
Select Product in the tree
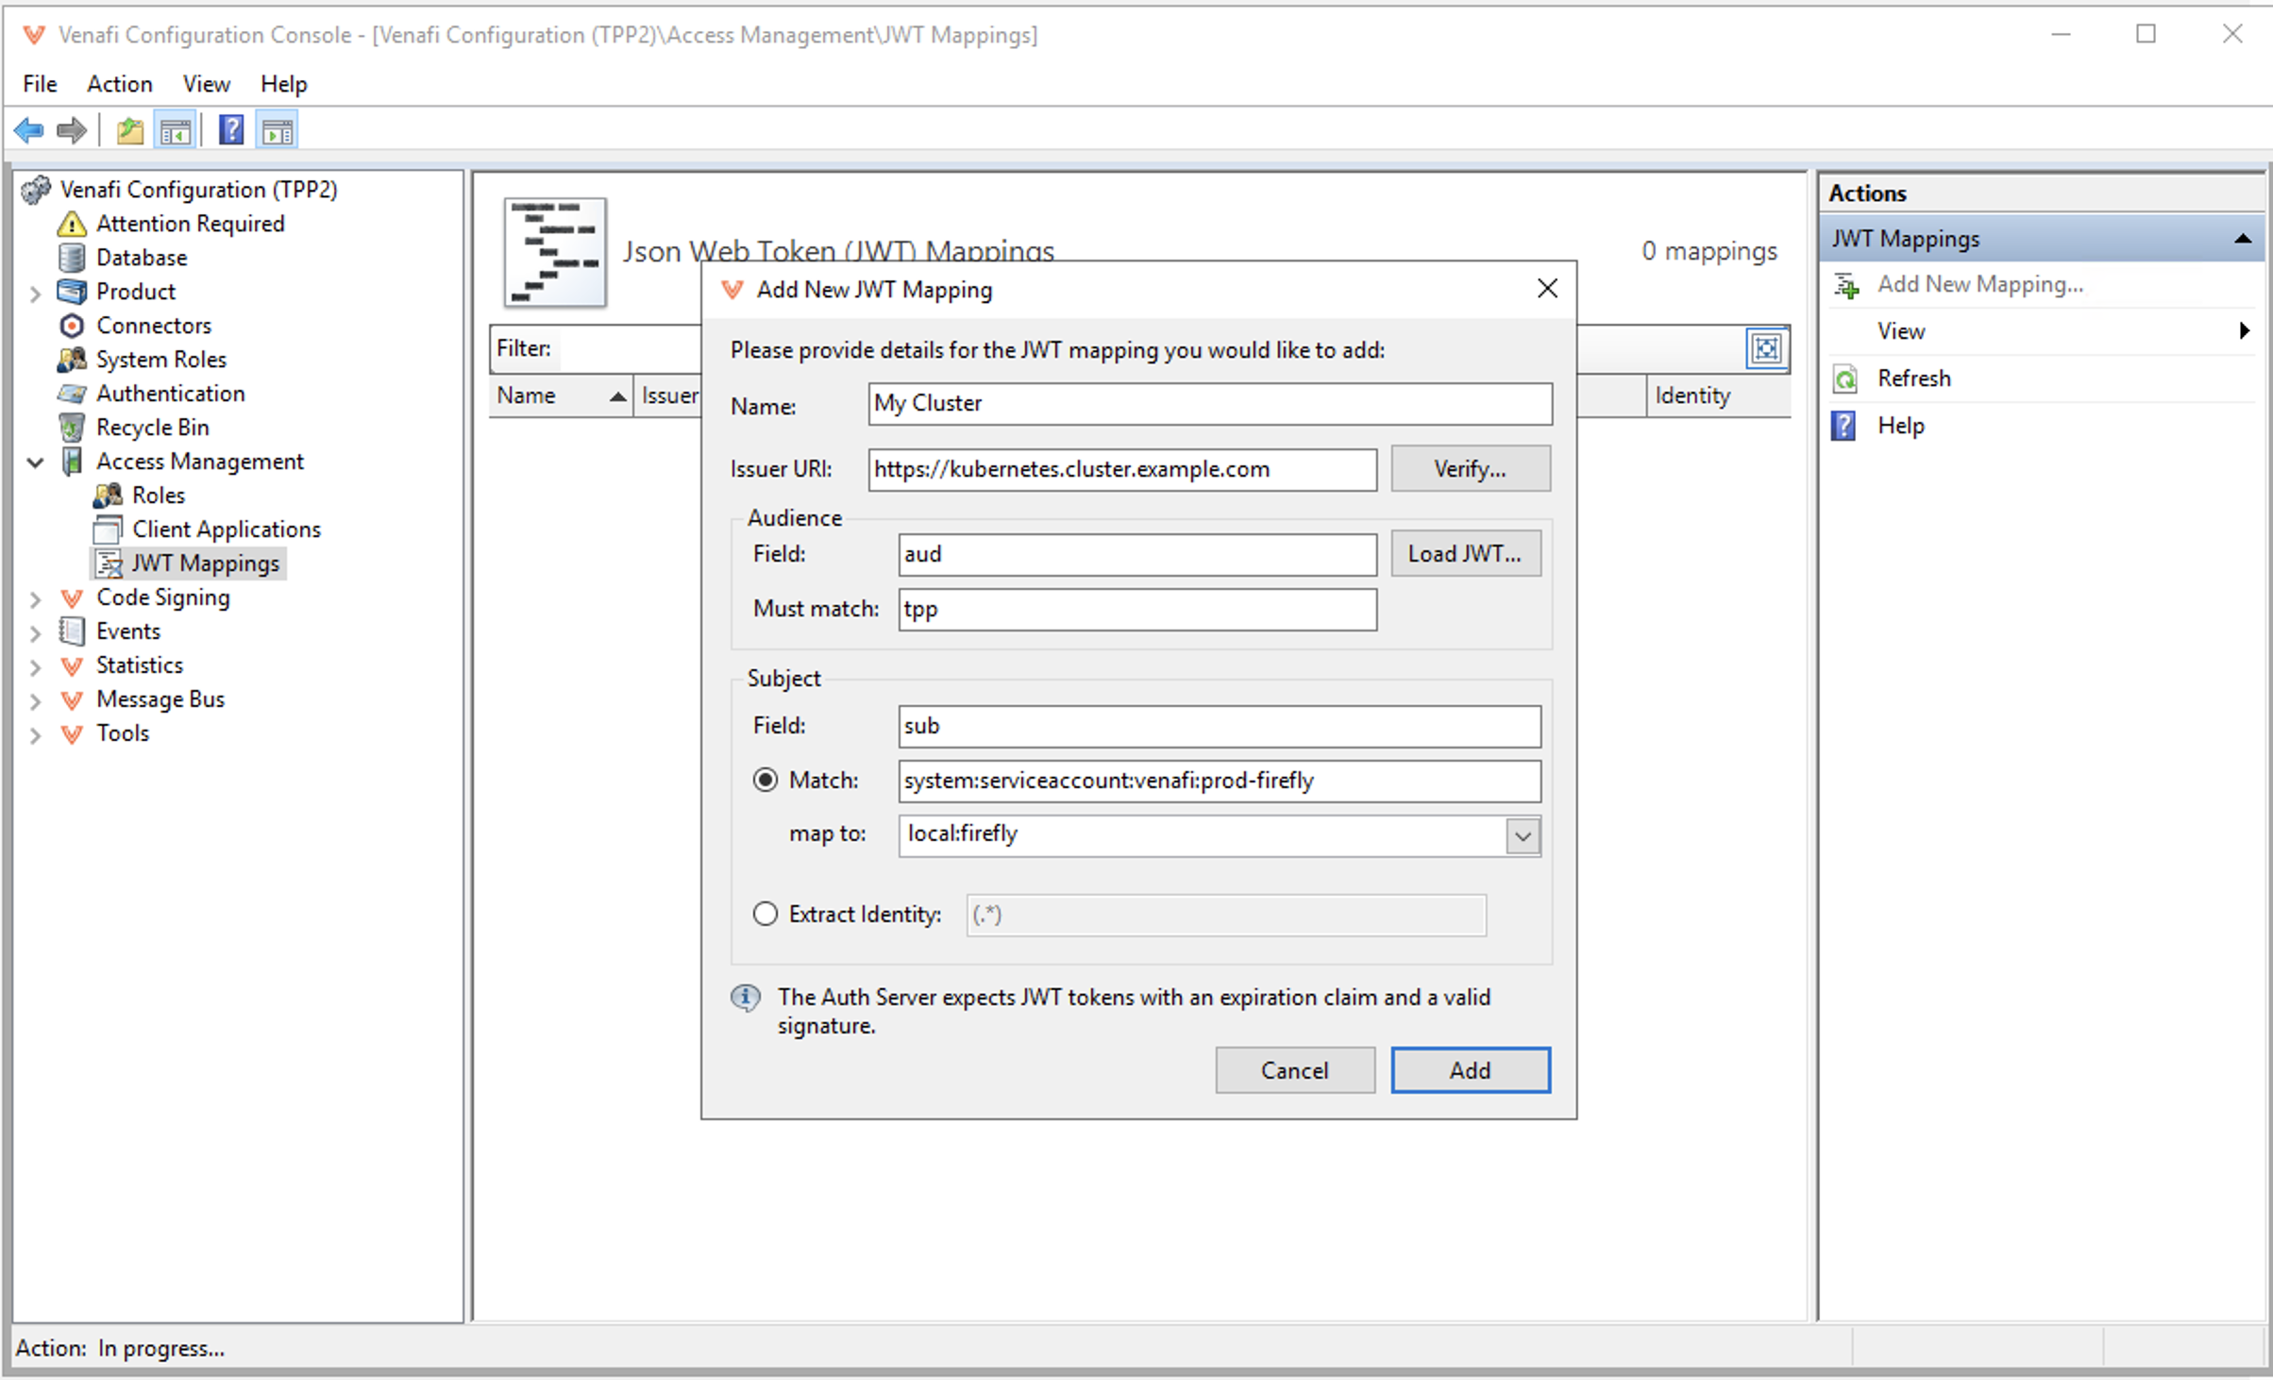[x=136, y=292]
